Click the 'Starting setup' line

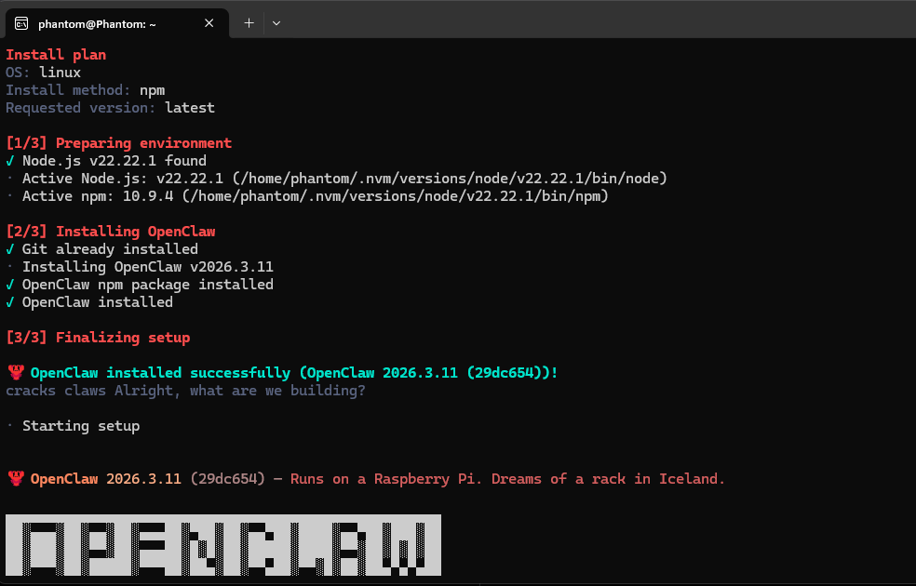[x=73, y=426]
